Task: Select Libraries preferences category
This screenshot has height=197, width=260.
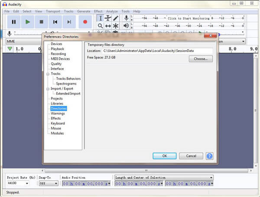Action: (x=57, y=103)
